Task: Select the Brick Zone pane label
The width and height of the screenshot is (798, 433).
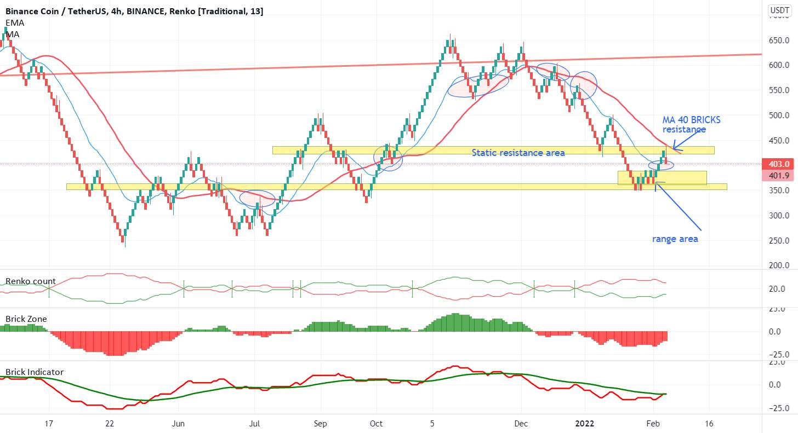Action: [26, 319]
